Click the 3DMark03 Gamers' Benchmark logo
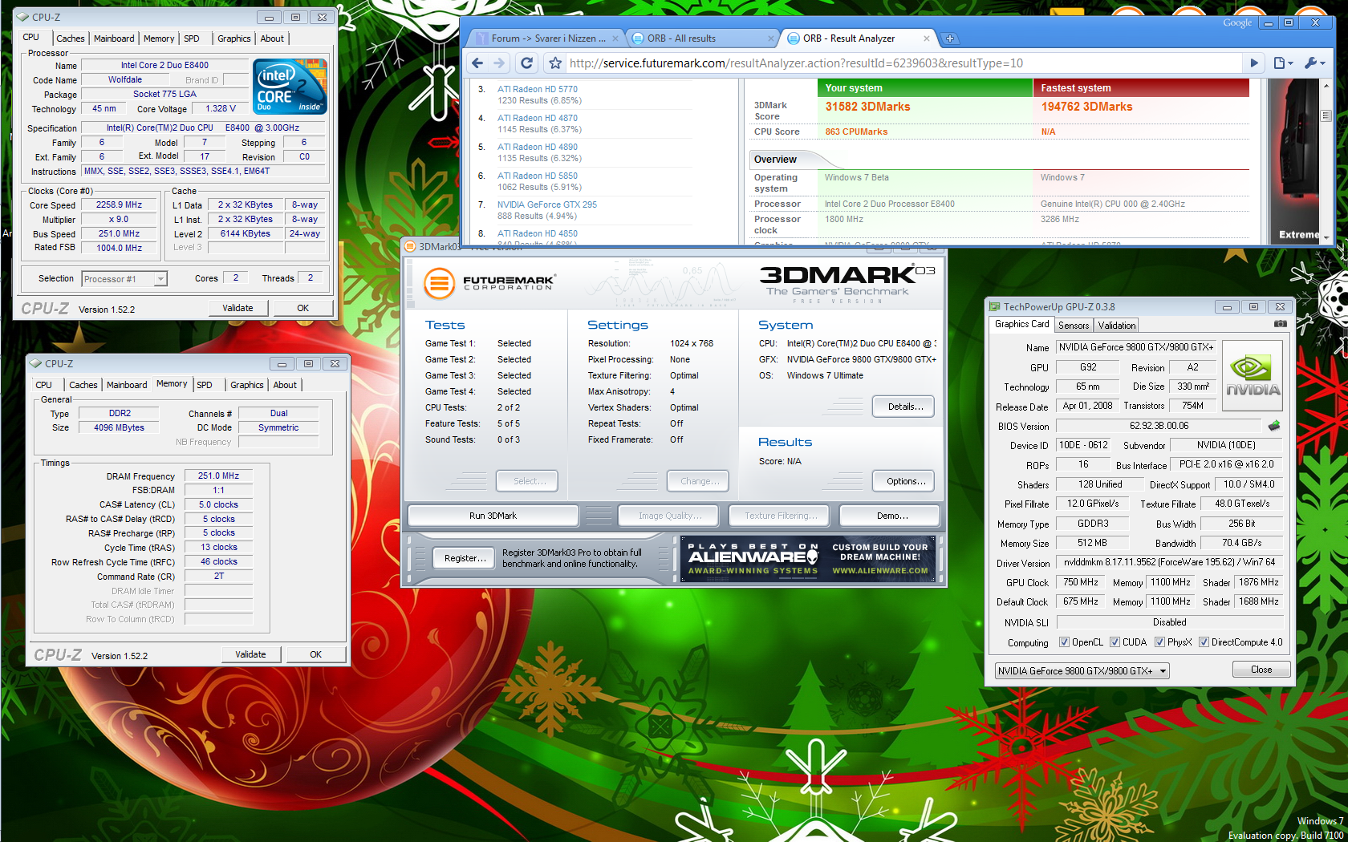 click(847, 284)
